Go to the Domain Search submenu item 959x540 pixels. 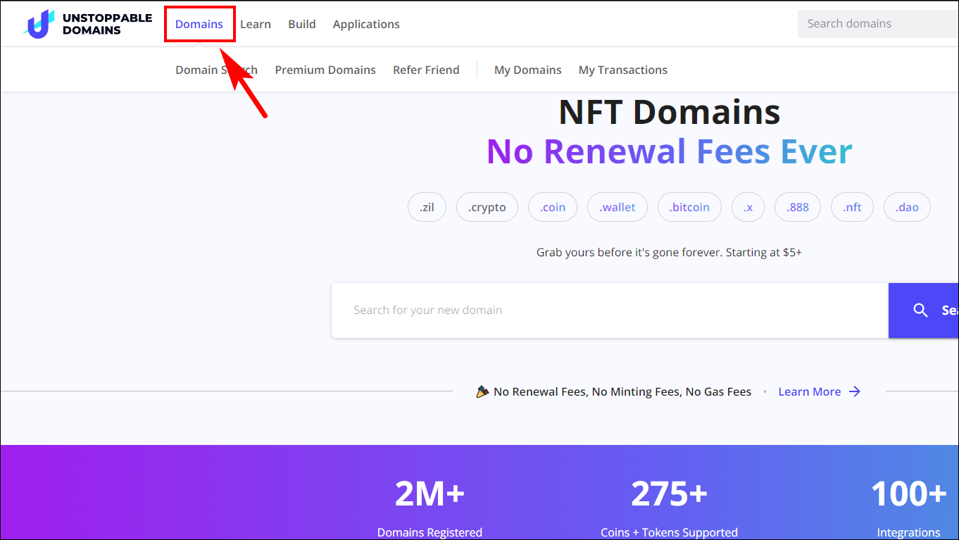pos(216,70)
